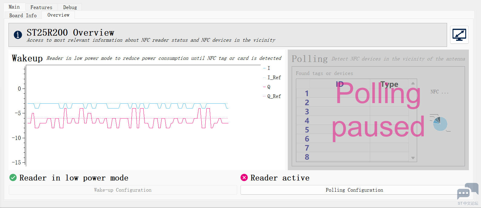Click the down arrow on the tags table scrollbar
This screenshot has width=481, height=208.
tap(413, 158)
